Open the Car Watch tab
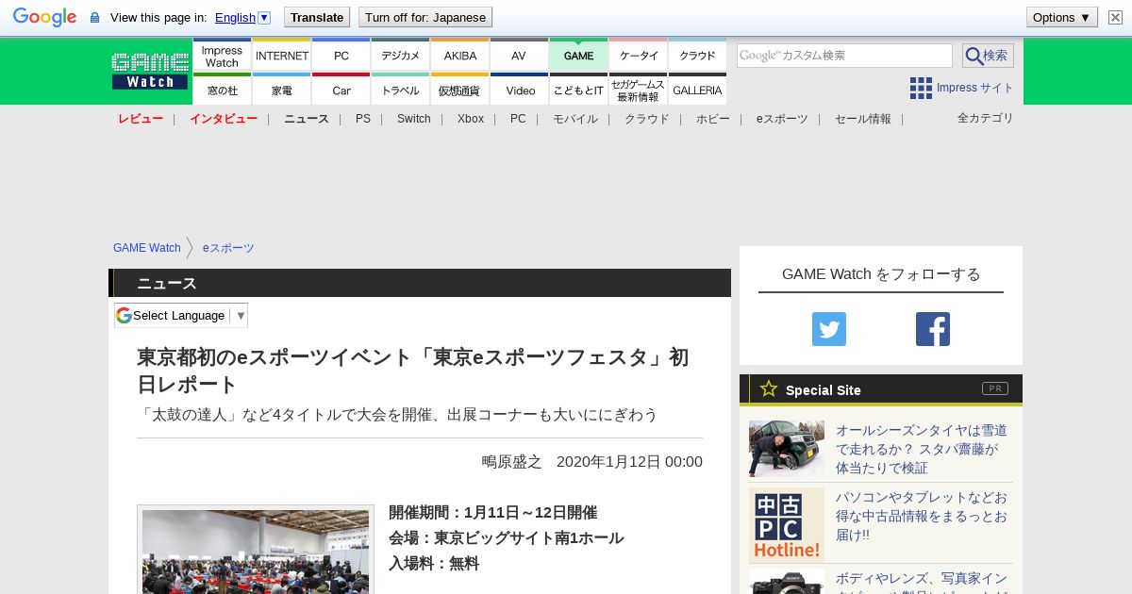The height and width of the screenshot is (594, 1132). 341,90
